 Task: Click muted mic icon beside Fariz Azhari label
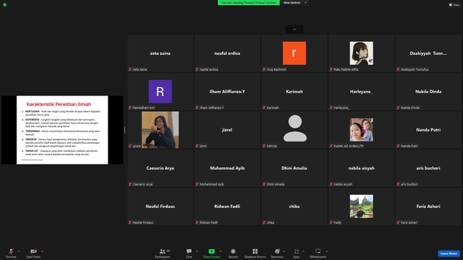pyautogui.click(x=398, y=222)
